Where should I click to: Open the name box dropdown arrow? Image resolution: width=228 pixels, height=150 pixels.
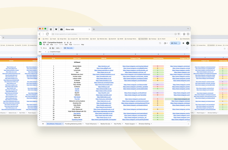click(x=46, y=52)
